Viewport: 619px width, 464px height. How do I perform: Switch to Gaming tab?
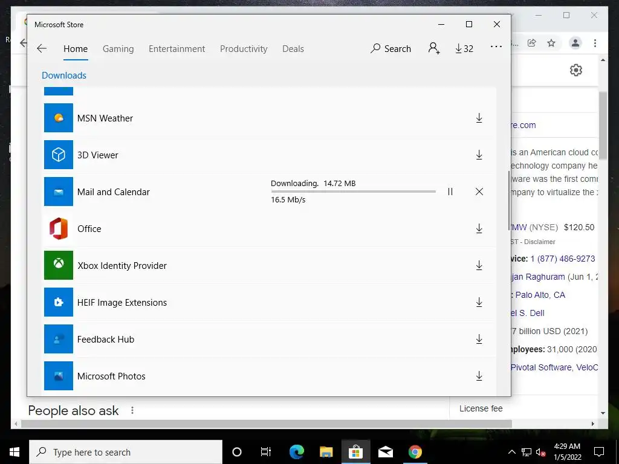[x=118, y=49]
